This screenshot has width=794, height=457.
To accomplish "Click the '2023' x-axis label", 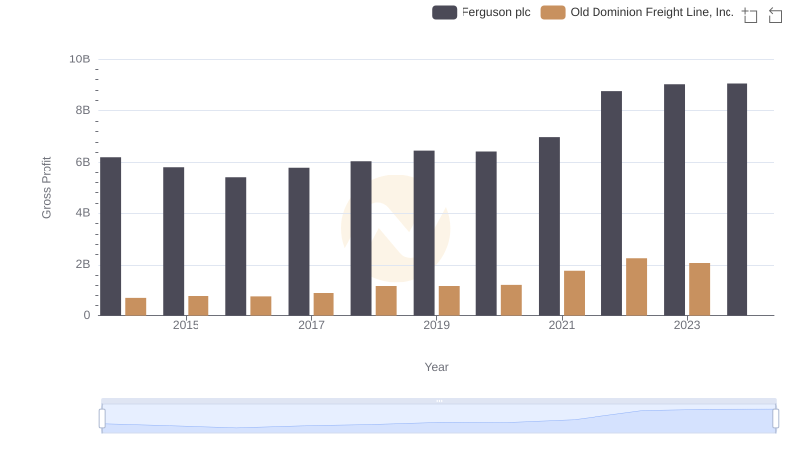I will tap(687, 325).
